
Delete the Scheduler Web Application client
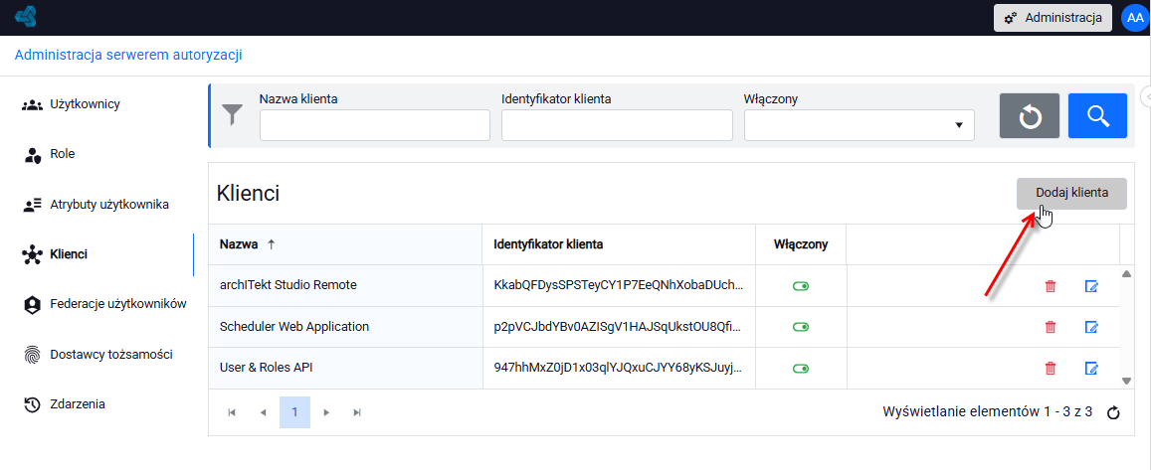coord(1051,327)
